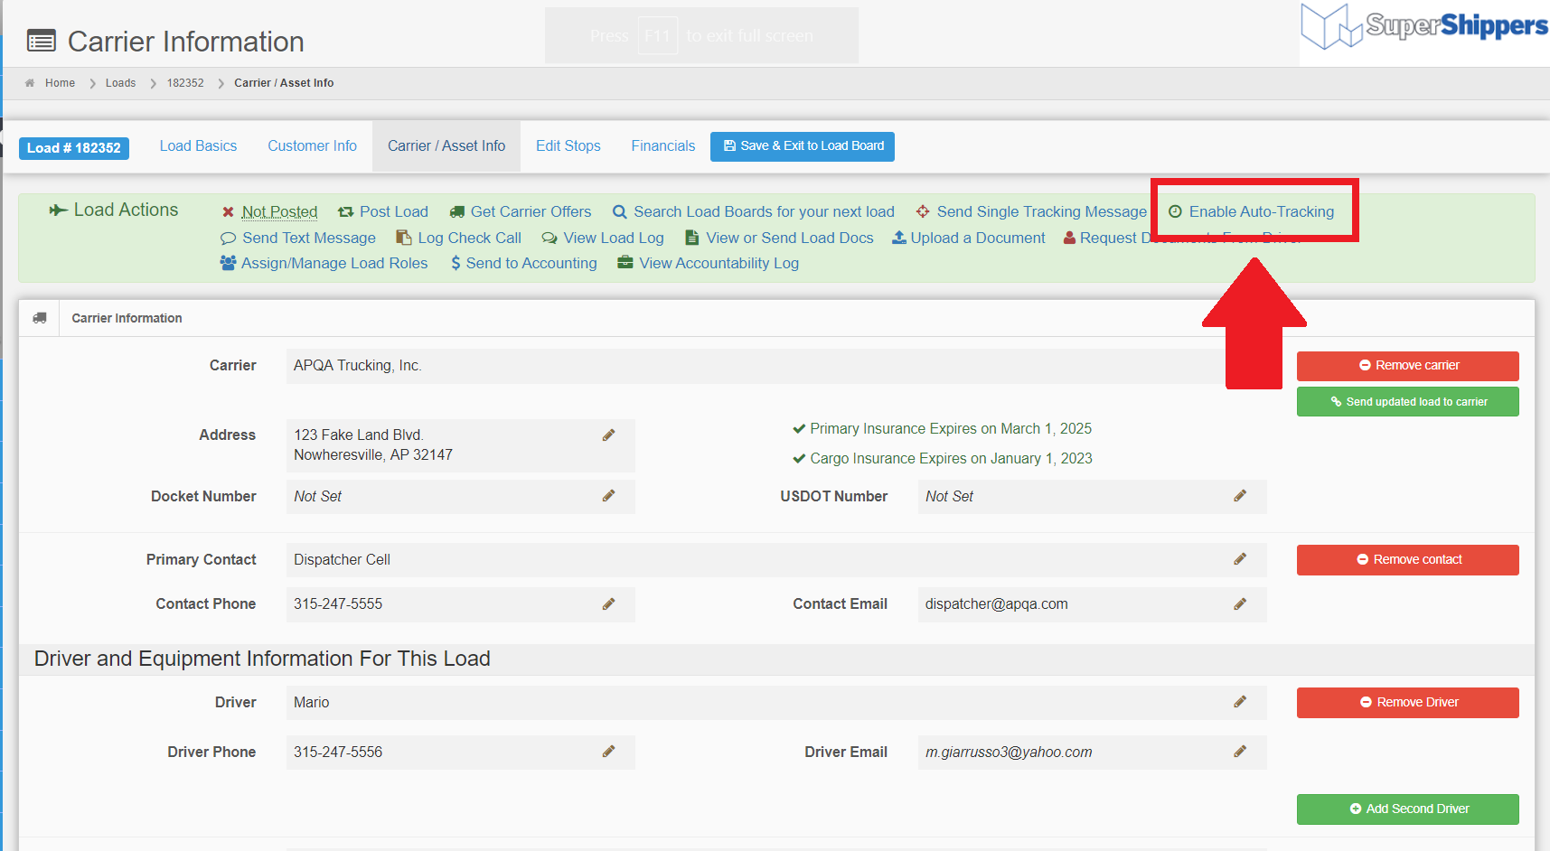This screenshot has height=851, width=1550.
Task: Edit Driver Phone using pencil icon
Action: coord(608,752)
